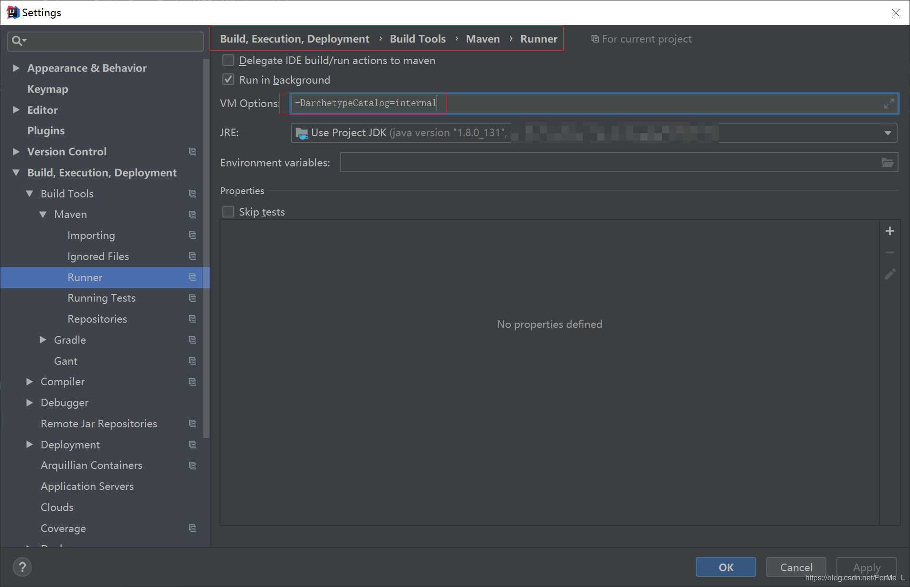Click the Cancel button
This screenshot has height=587, width=910.
pos(796,567)
